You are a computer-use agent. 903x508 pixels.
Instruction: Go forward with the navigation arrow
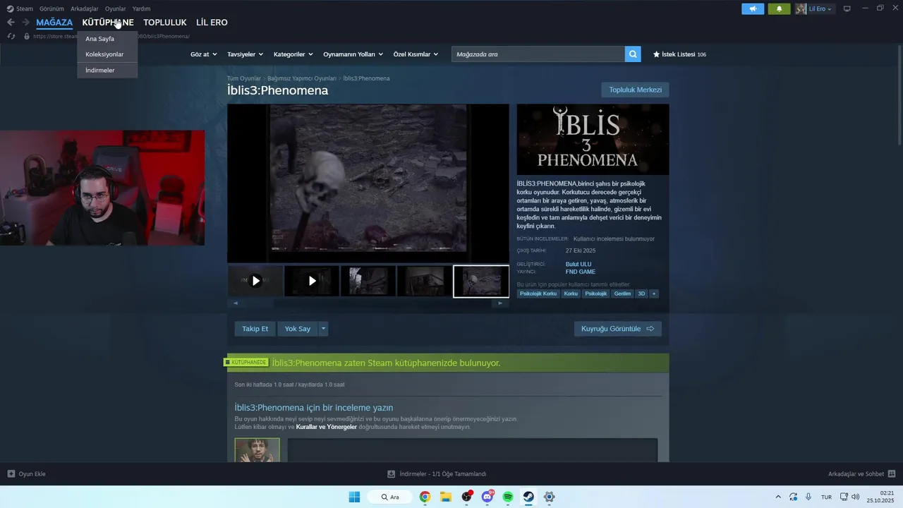(x=25, y=23)
